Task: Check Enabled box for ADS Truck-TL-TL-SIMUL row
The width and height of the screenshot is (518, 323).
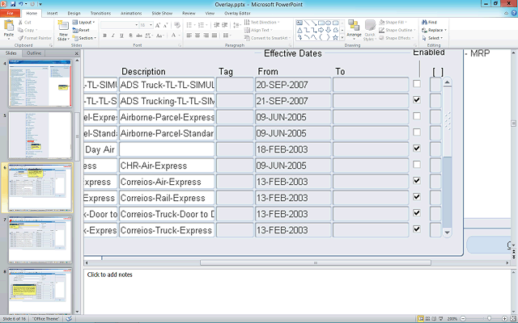Action: pos(416,84)
